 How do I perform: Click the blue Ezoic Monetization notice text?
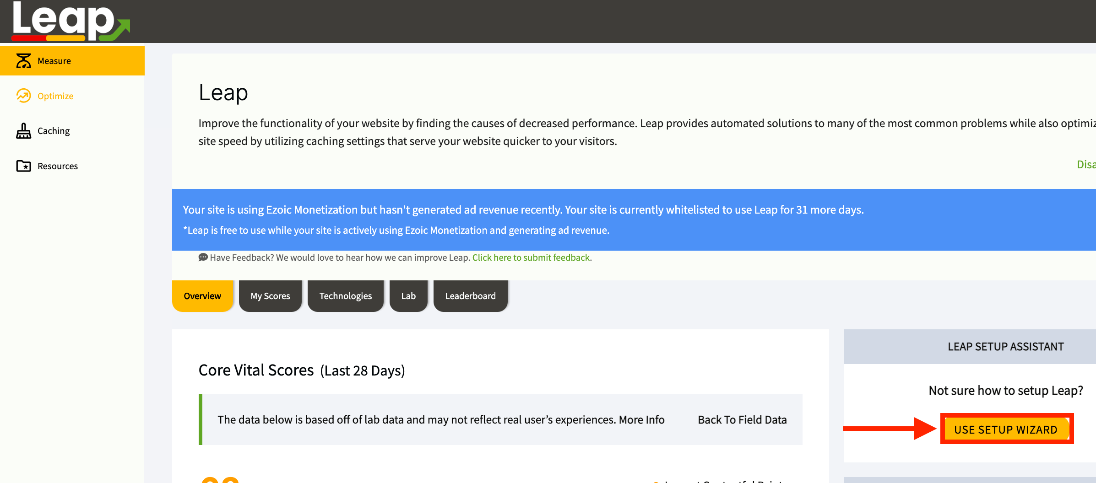[523, 209]
